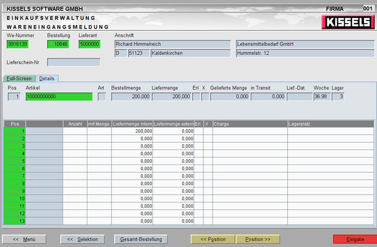The height and width of the screenshot is (247, 377).
Task: Click the Gelieferte Menge field
Action: pyautogui.click(x=230, y=97)
